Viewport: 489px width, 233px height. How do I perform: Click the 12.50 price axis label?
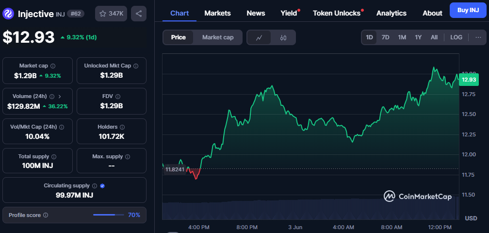click(x=469, y=114)
